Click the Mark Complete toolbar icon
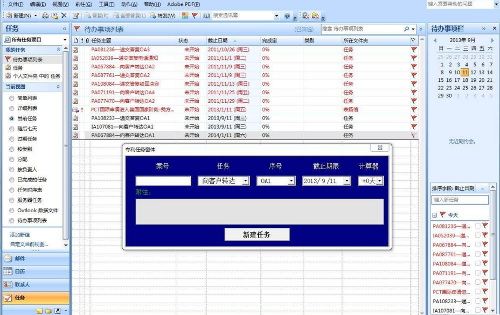 pos(75,16)
